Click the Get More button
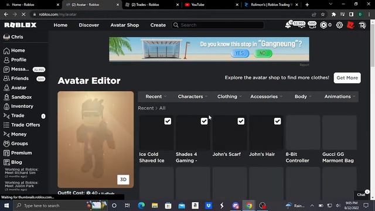This screenshot has height=211, width=375. click(347, 78)
